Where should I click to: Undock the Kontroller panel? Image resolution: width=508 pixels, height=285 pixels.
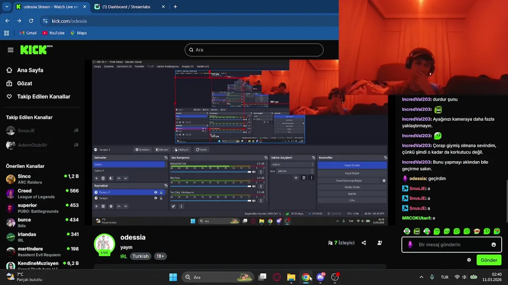tap(385, 158)
